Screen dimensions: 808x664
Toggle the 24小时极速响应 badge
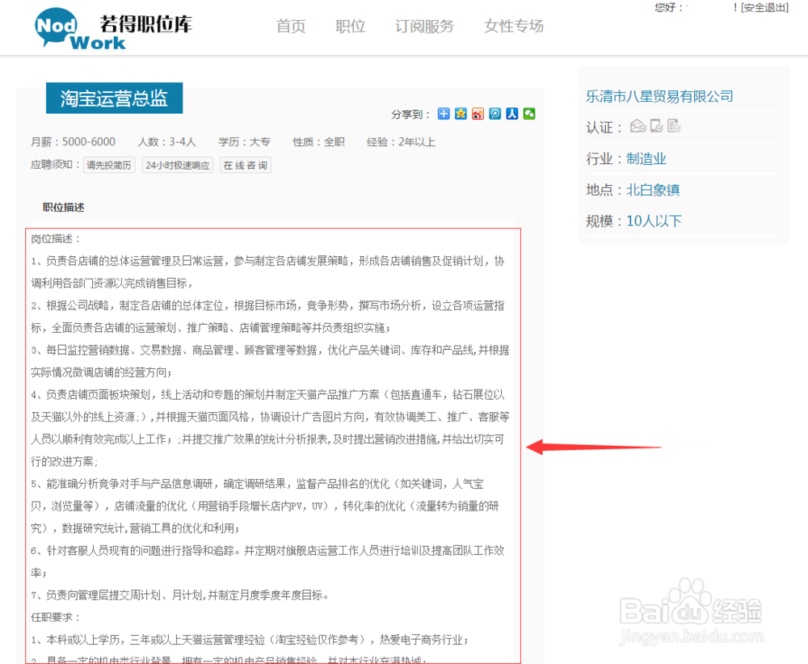pyautogui.click(x=178, y=165)
